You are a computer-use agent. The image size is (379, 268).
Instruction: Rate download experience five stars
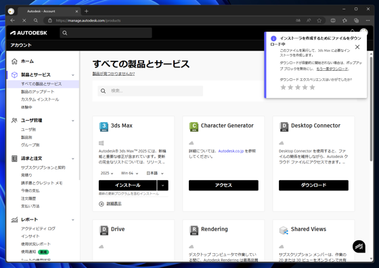click(312, 87)
